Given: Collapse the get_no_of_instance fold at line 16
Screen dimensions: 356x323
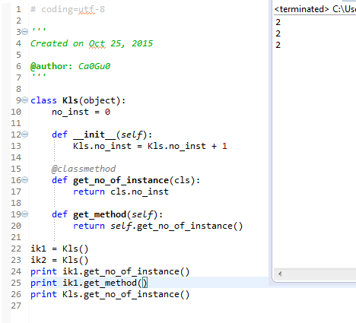Looking at the screenshot, I should coord(24,180).
